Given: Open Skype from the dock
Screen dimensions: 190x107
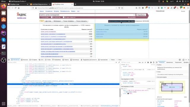Looking at the screenshot, I should coord(4,40).
